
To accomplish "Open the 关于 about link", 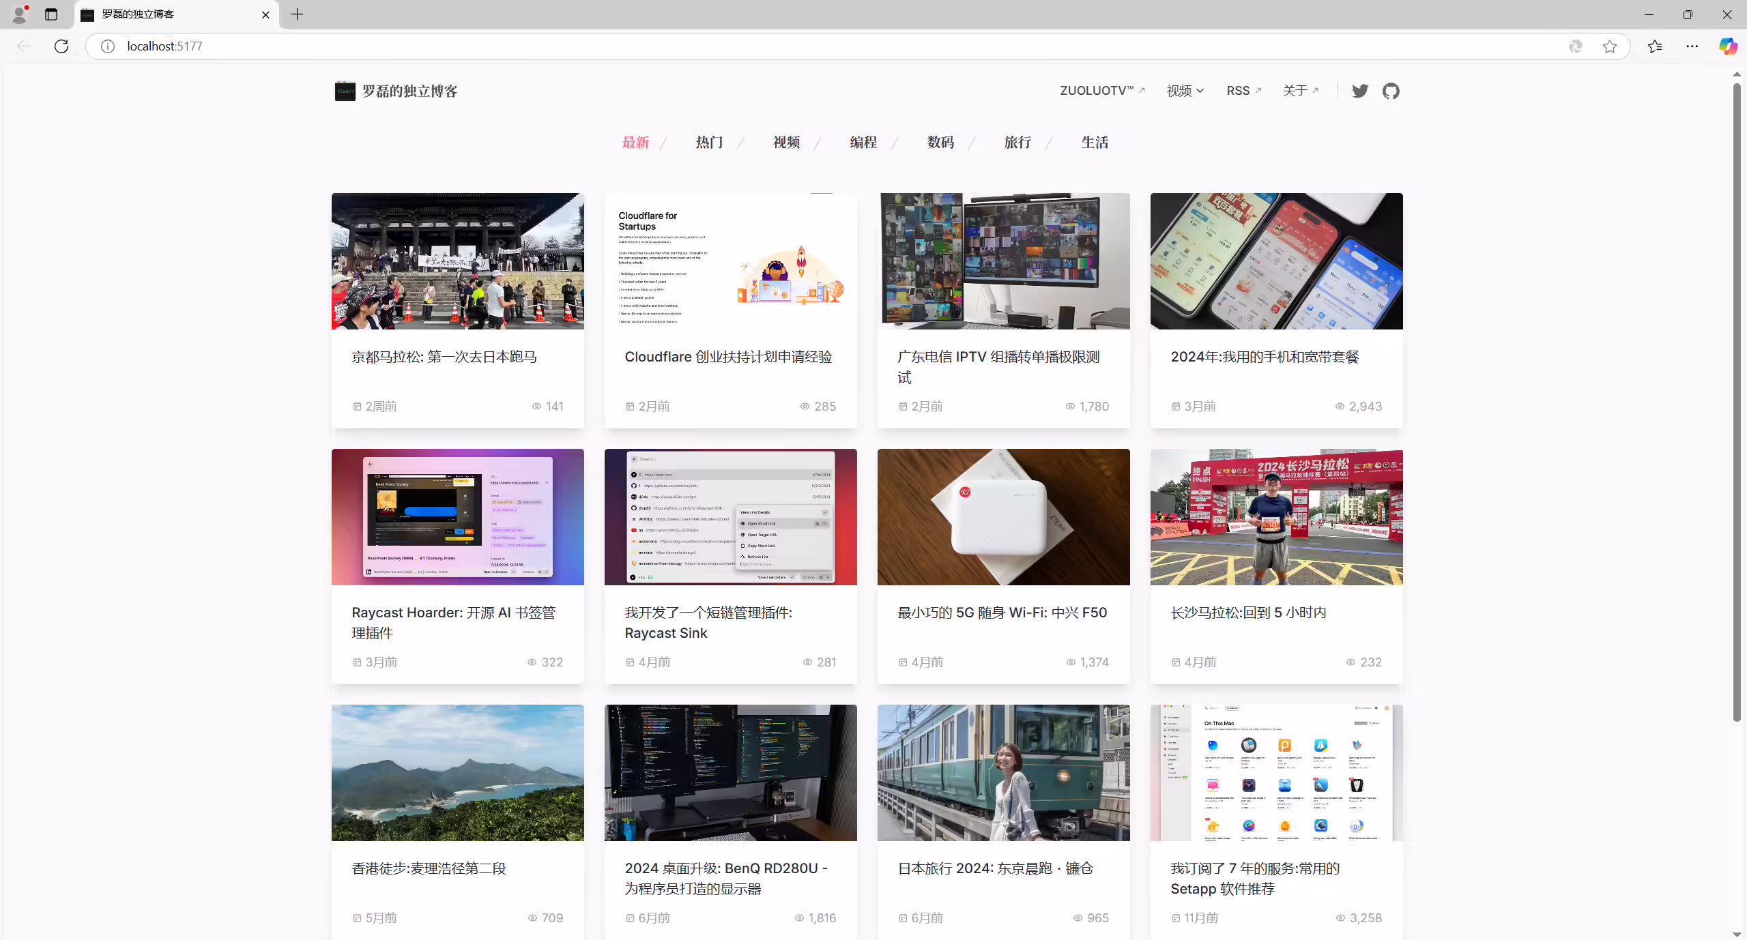I will [1301, 91].
